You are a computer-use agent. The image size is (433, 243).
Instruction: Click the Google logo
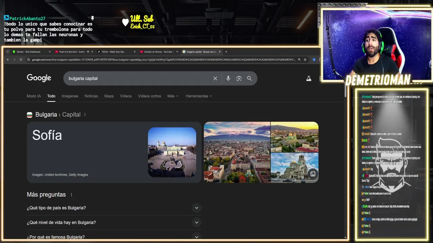point(39,78)
